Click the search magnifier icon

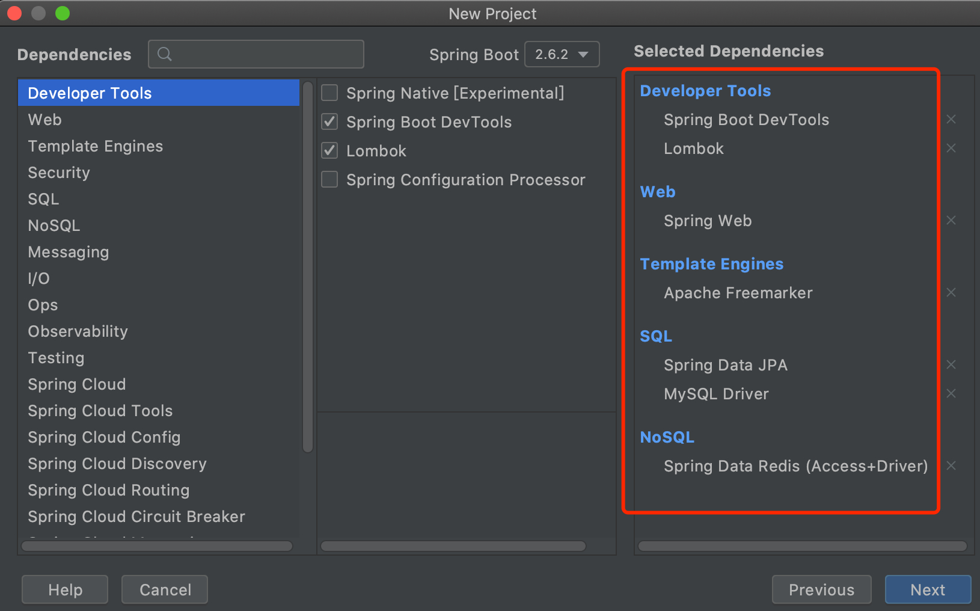coord(164,54)
